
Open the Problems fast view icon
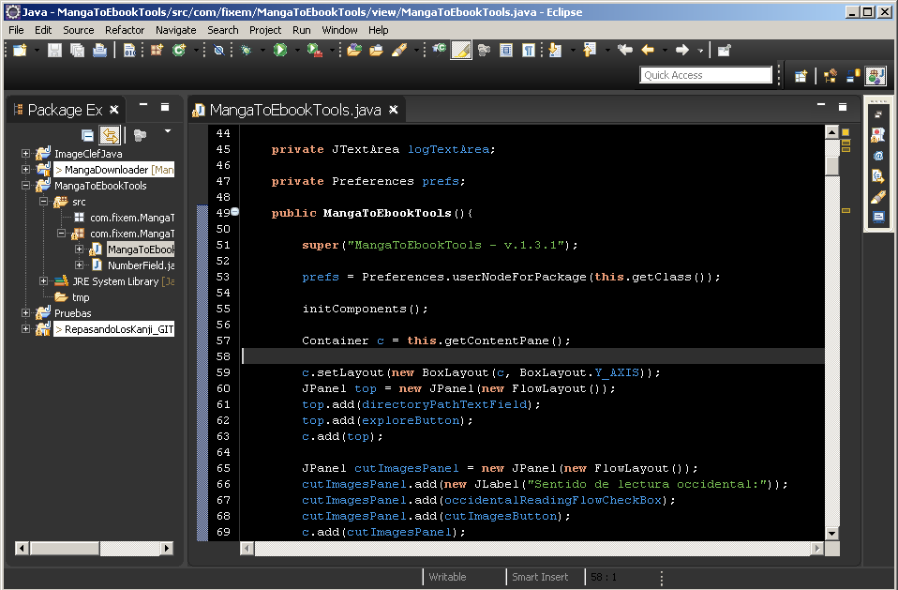[878, 135]
